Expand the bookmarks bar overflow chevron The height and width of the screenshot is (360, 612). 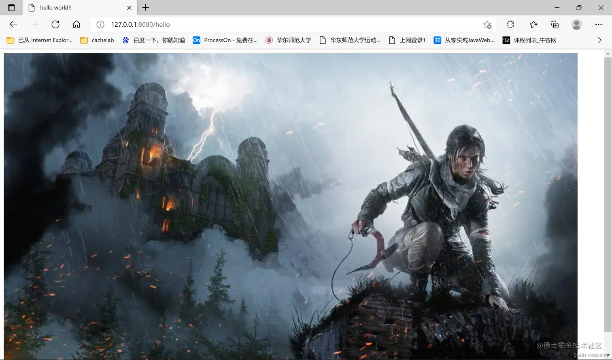[600, 40]
